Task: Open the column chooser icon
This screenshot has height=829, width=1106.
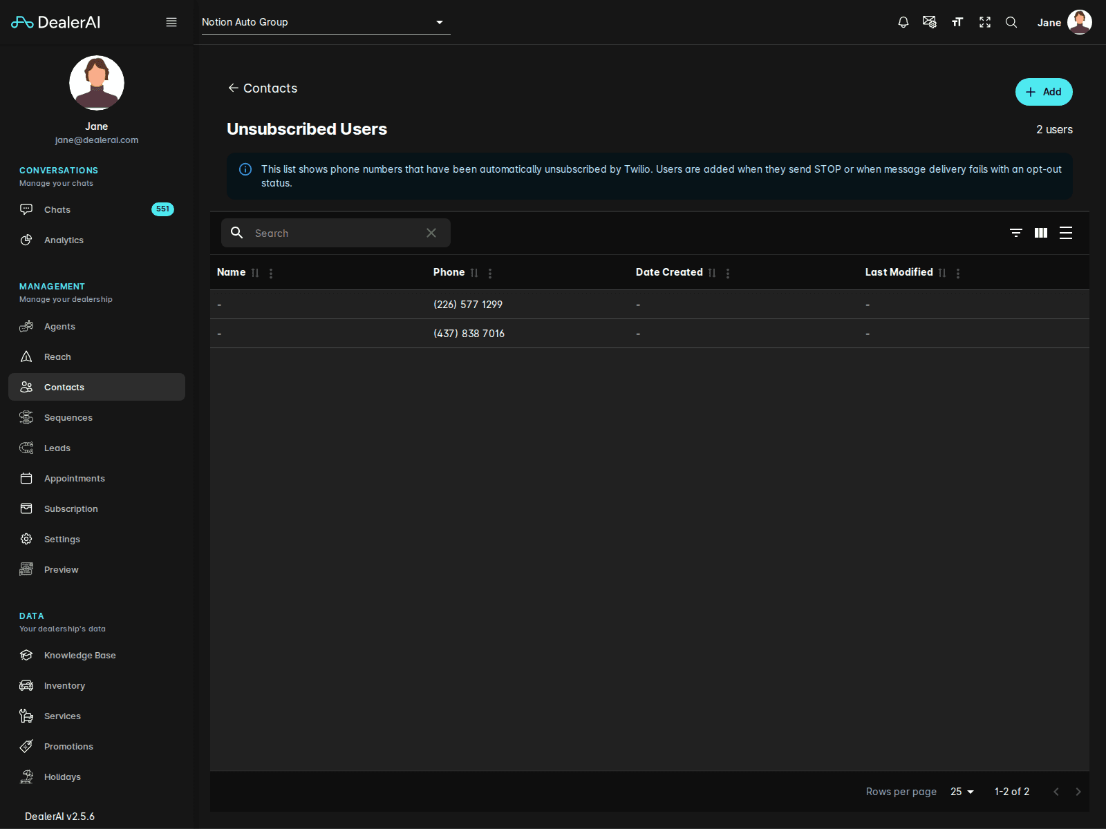Action: click(1040, 233)
